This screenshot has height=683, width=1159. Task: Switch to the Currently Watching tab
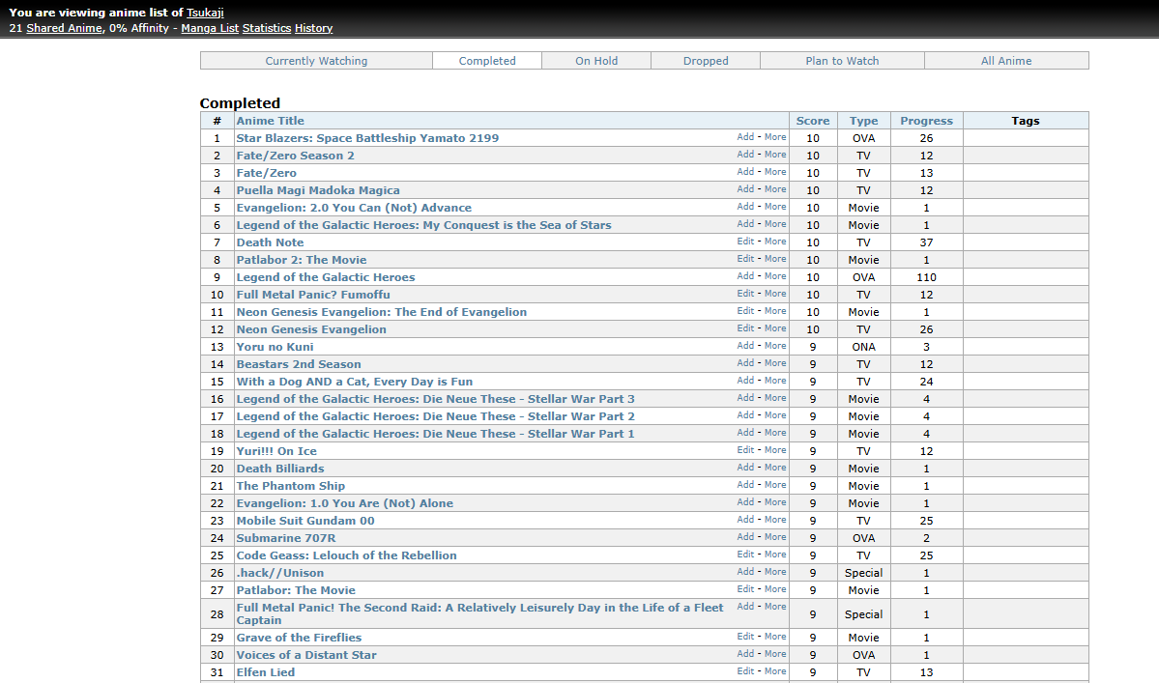[316, 61]
